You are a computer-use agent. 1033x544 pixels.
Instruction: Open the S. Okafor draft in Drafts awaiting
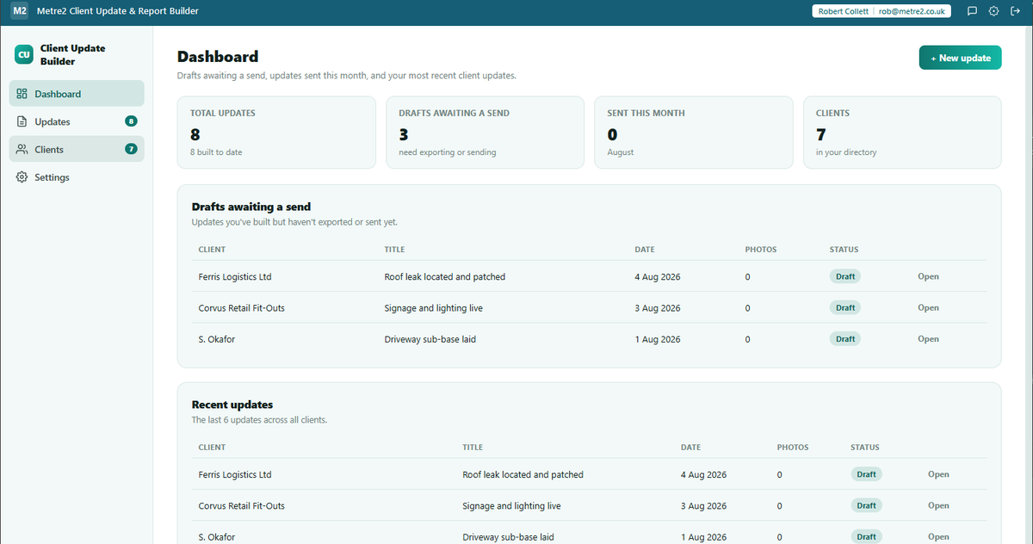click(x=928, y=339)
